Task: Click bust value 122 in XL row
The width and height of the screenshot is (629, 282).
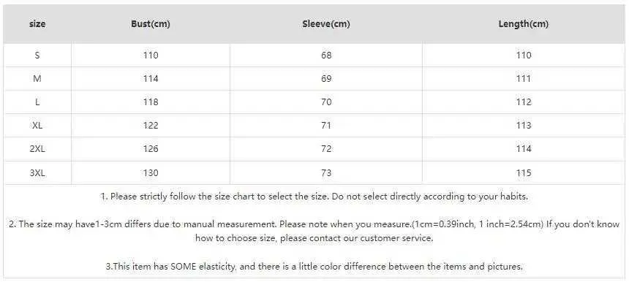Action: click(x=151, y=126)
